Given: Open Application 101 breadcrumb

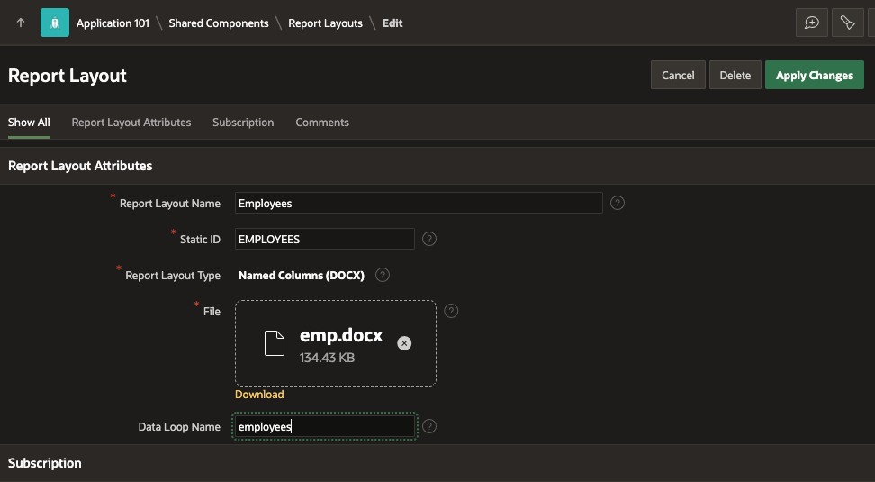Looking at the screenshot, I should pos(113,23).
